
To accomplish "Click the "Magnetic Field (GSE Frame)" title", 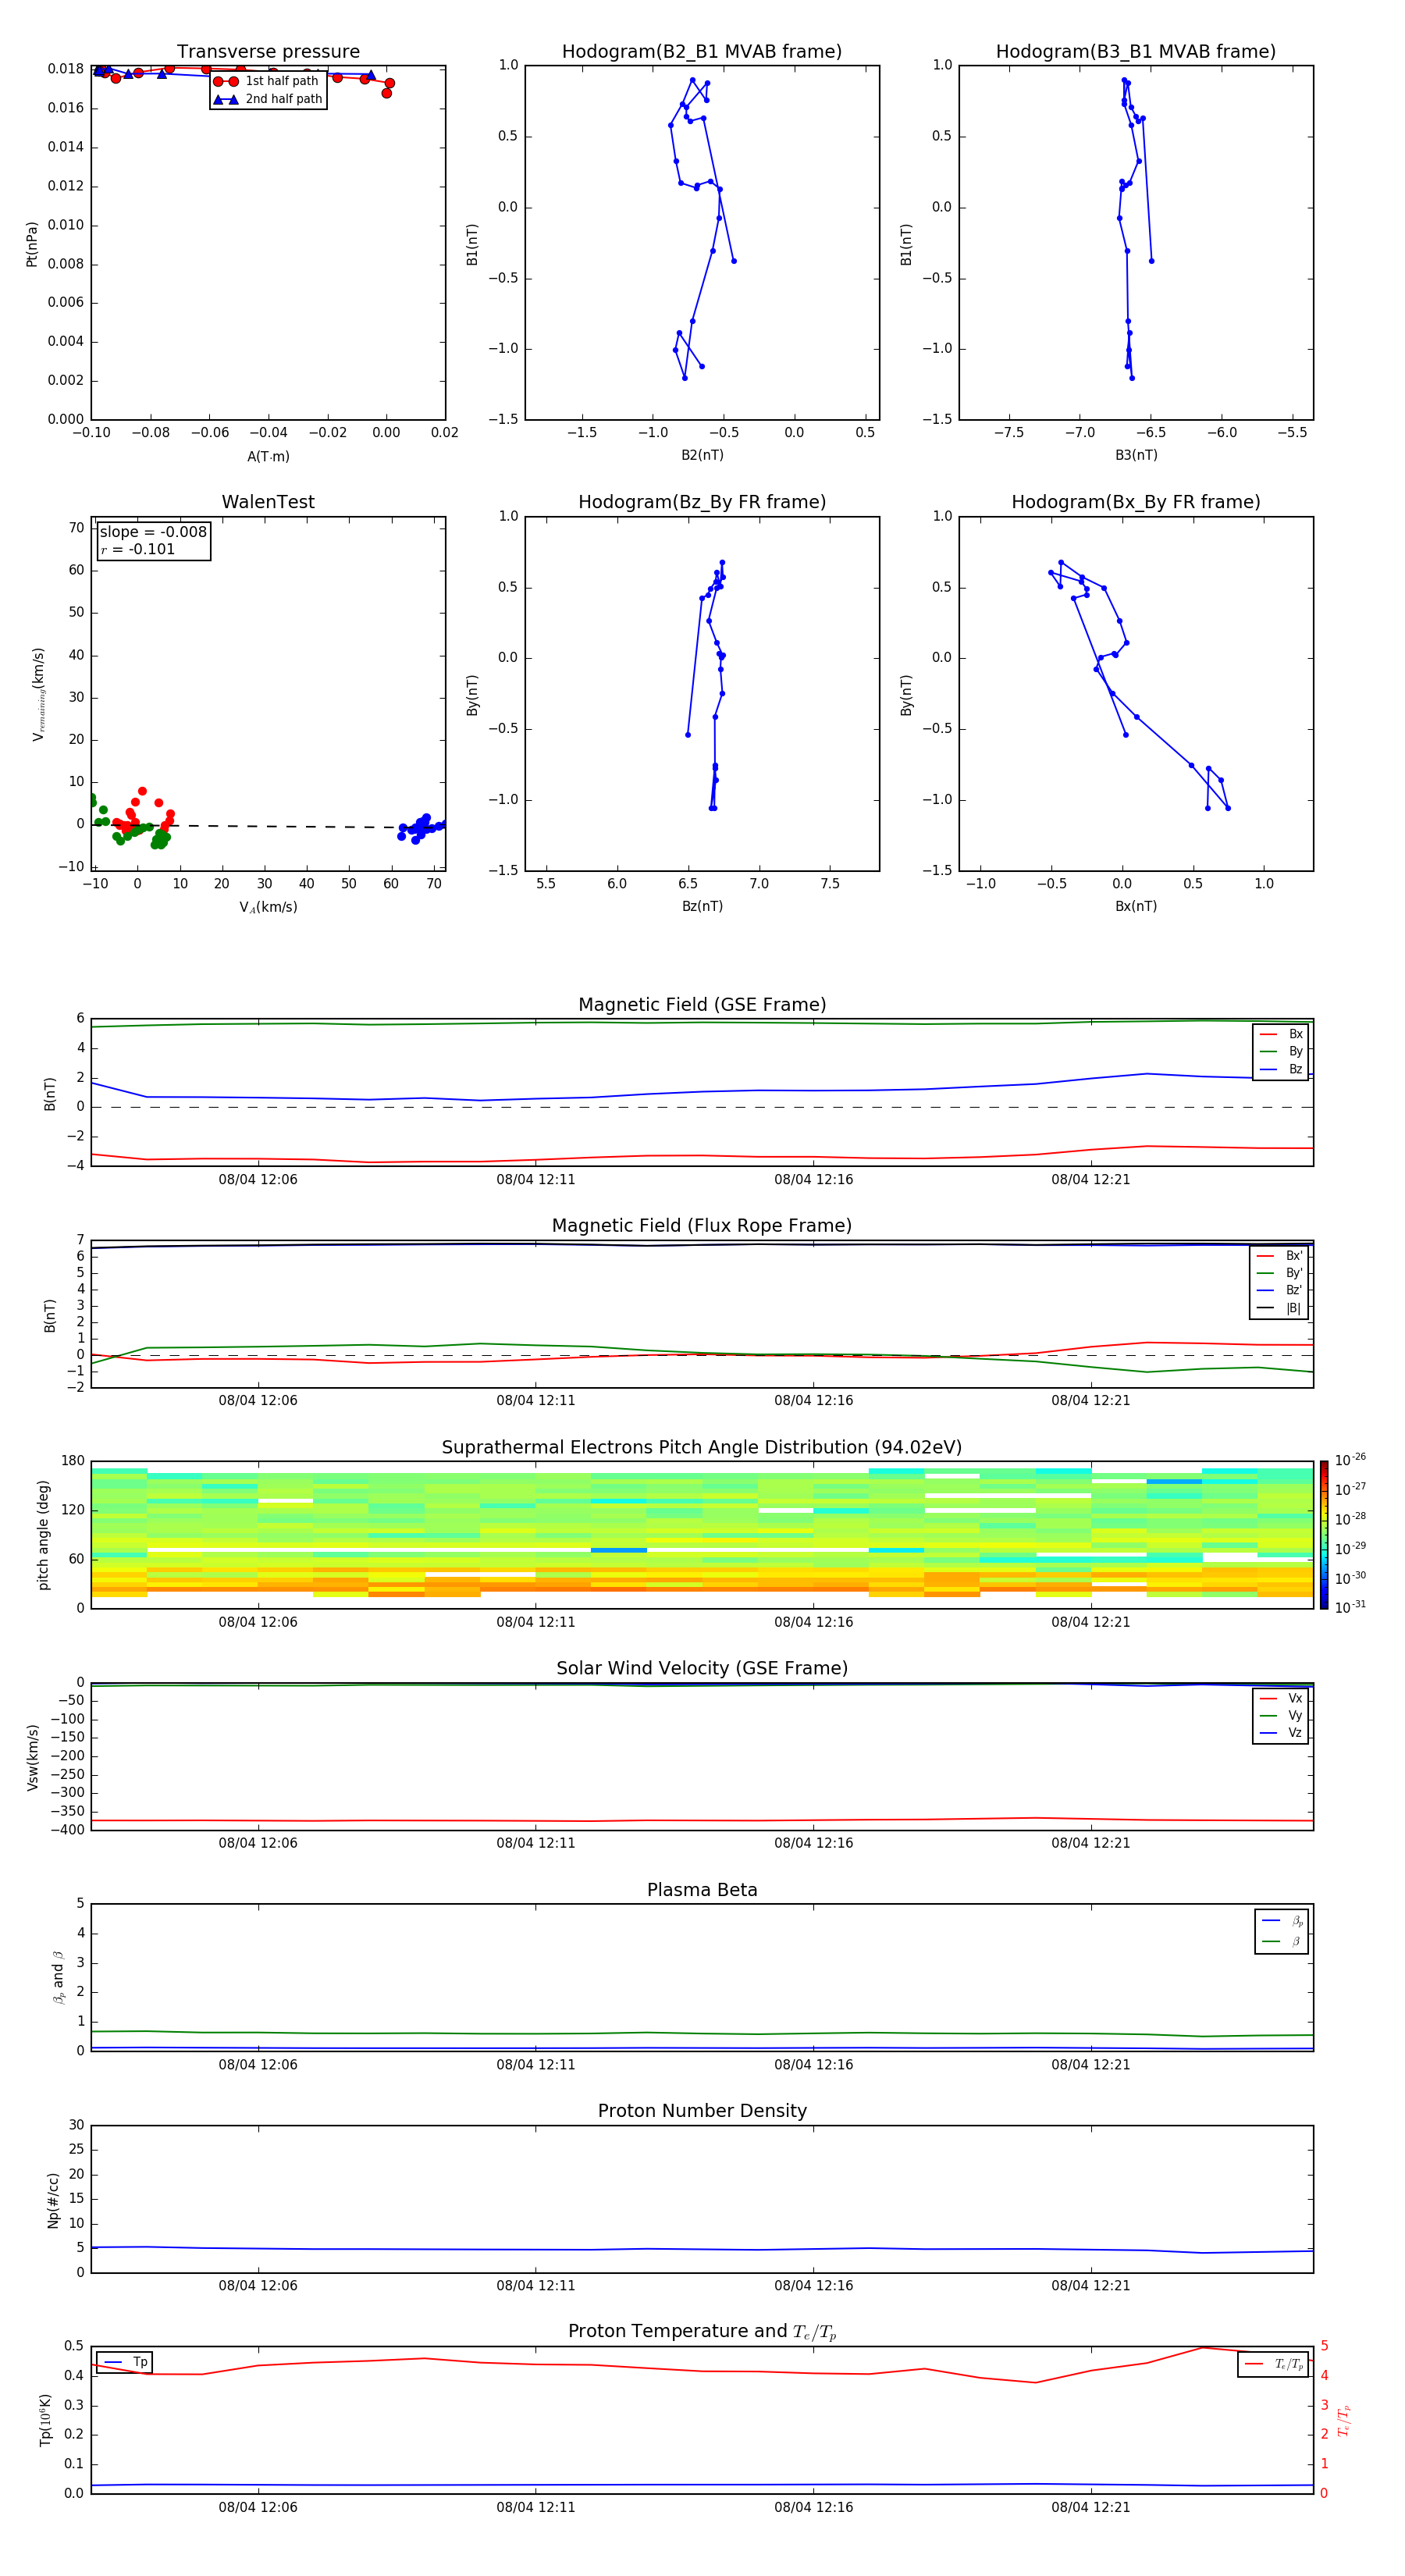I will click(702, 1005).
